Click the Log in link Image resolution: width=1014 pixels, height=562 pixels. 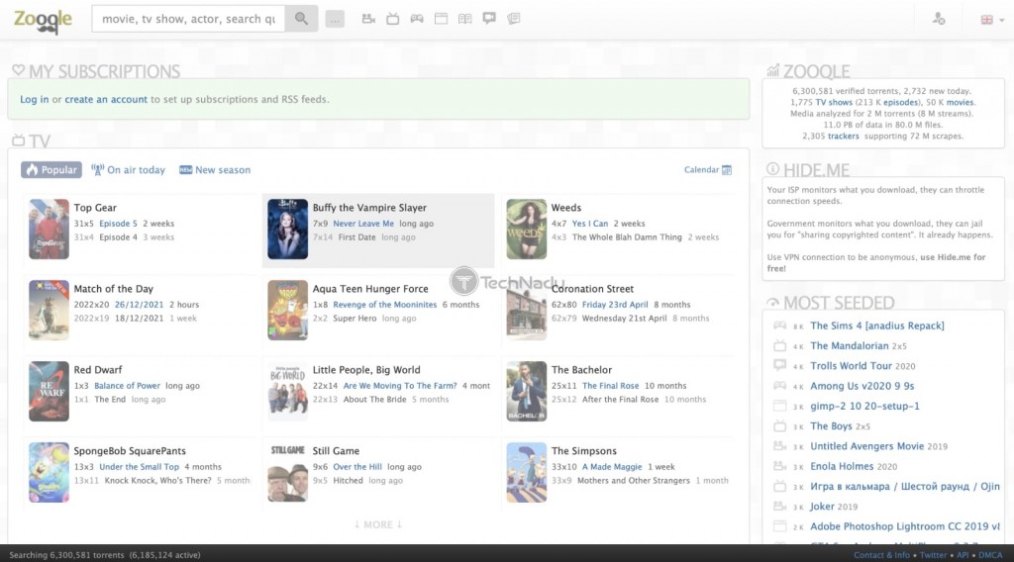point(35,100)
